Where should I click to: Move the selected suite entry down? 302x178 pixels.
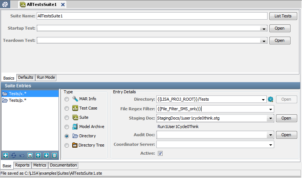click(x=46, y=155)
